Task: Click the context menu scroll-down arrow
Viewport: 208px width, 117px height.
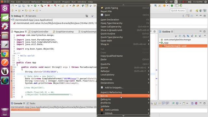Action: click(x=123, y=116)
